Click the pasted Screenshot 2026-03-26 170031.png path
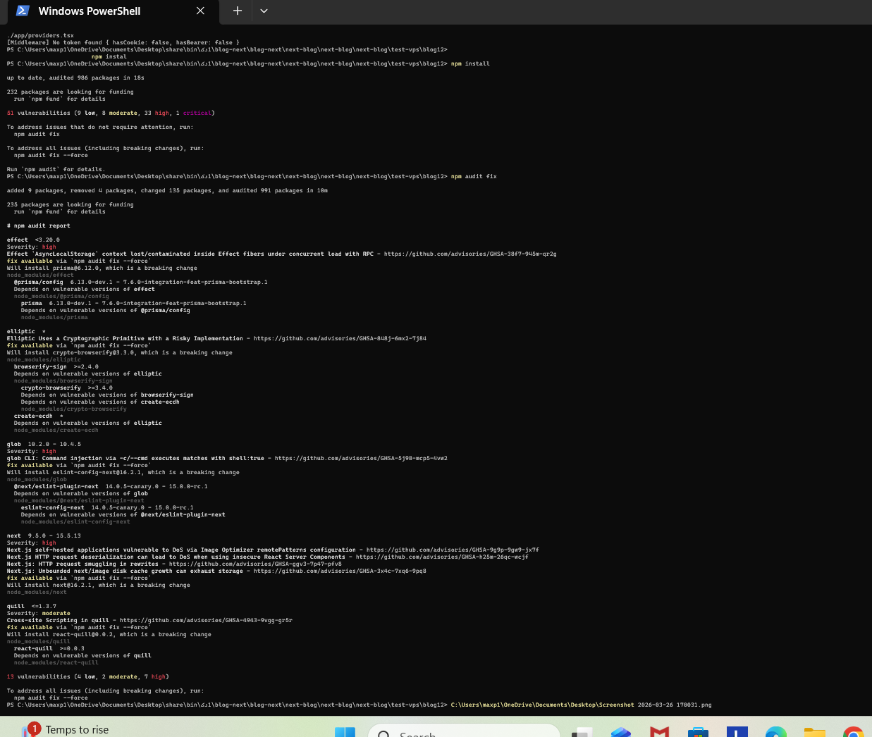 click(581, 705)
